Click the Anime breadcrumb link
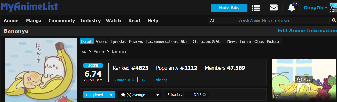The image size is (337, 102). click(x=99, y=51)
